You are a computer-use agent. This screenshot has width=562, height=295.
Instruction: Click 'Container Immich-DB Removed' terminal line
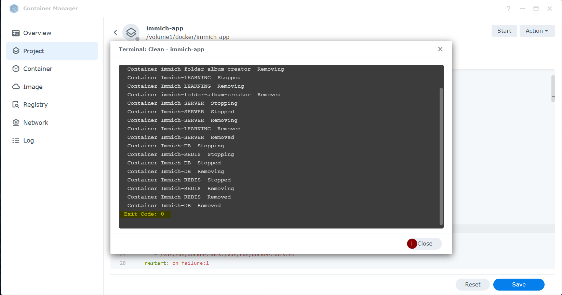174,206
